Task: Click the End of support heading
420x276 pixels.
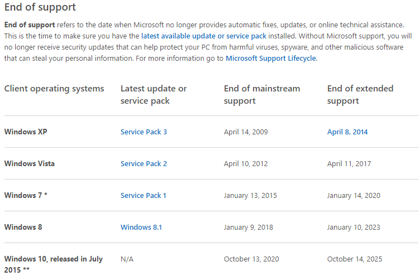Action: pos(40,8)
